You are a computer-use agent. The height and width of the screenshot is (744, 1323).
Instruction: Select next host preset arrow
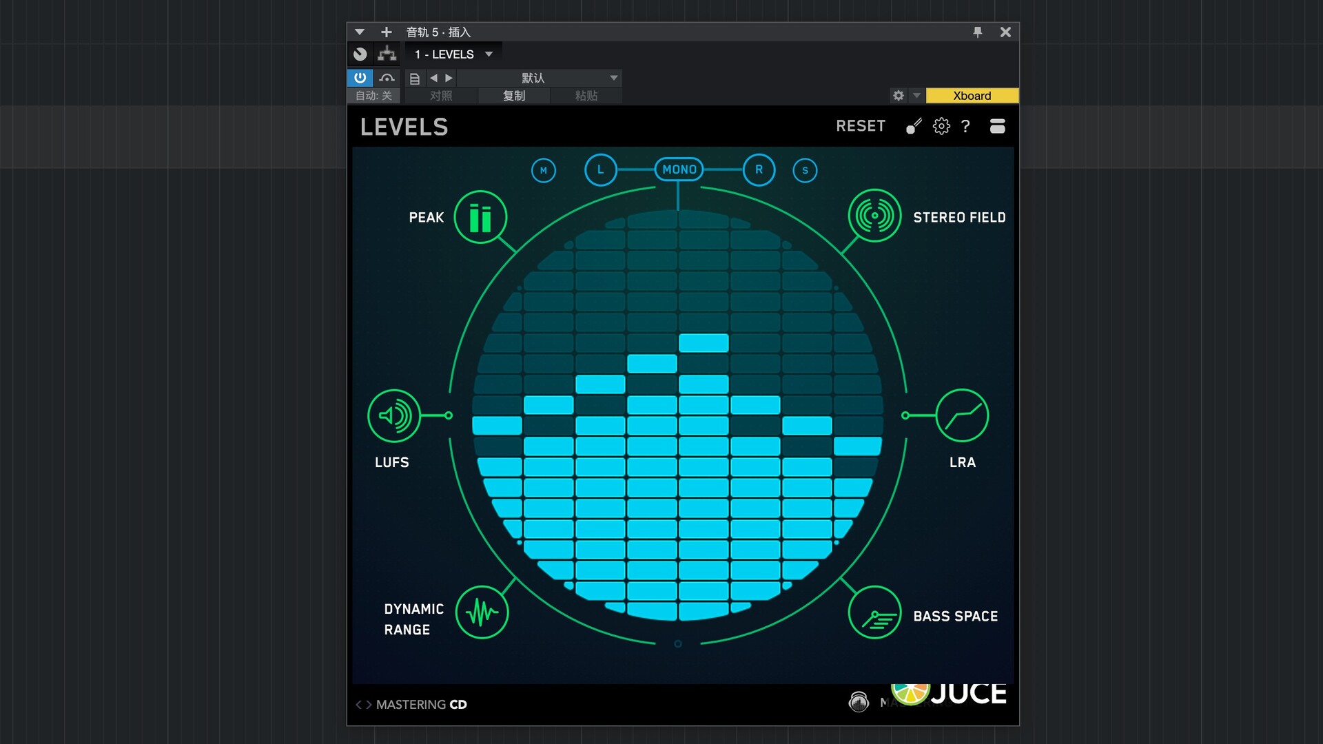(x=449, y=78)
